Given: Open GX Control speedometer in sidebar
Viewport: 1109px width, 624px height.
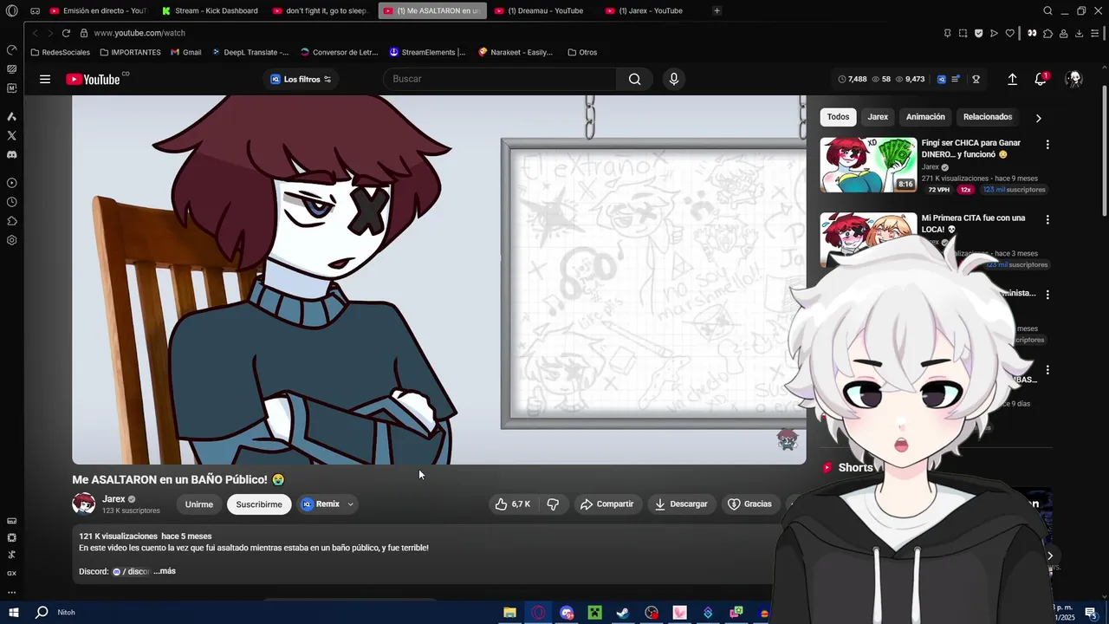Looking at the screenshot, I should (11, 49).
